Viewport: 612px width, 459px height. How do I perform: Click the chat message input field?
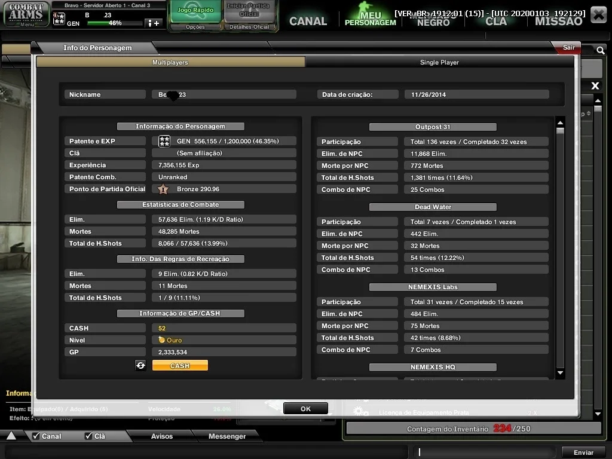click(484, 452)
